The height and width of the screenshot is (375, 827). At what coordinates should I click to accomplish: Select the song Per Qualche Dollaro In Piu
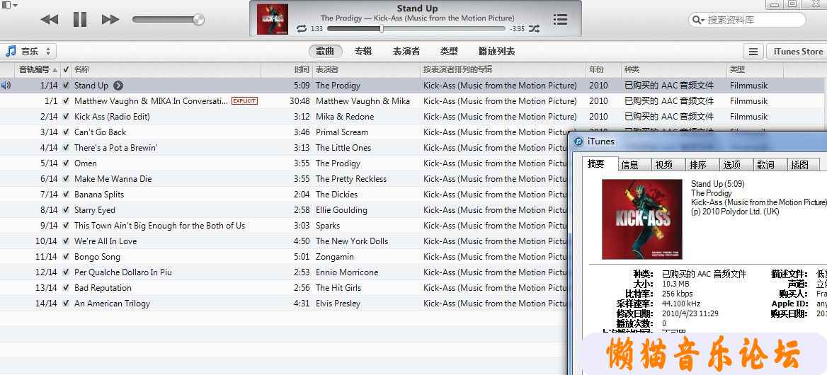click(123, 272)
